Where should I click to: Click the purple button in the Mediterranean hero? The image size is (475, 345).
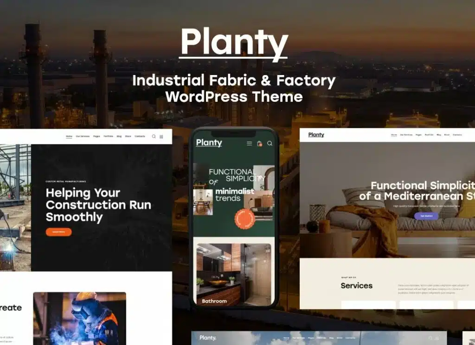point(426,216)
